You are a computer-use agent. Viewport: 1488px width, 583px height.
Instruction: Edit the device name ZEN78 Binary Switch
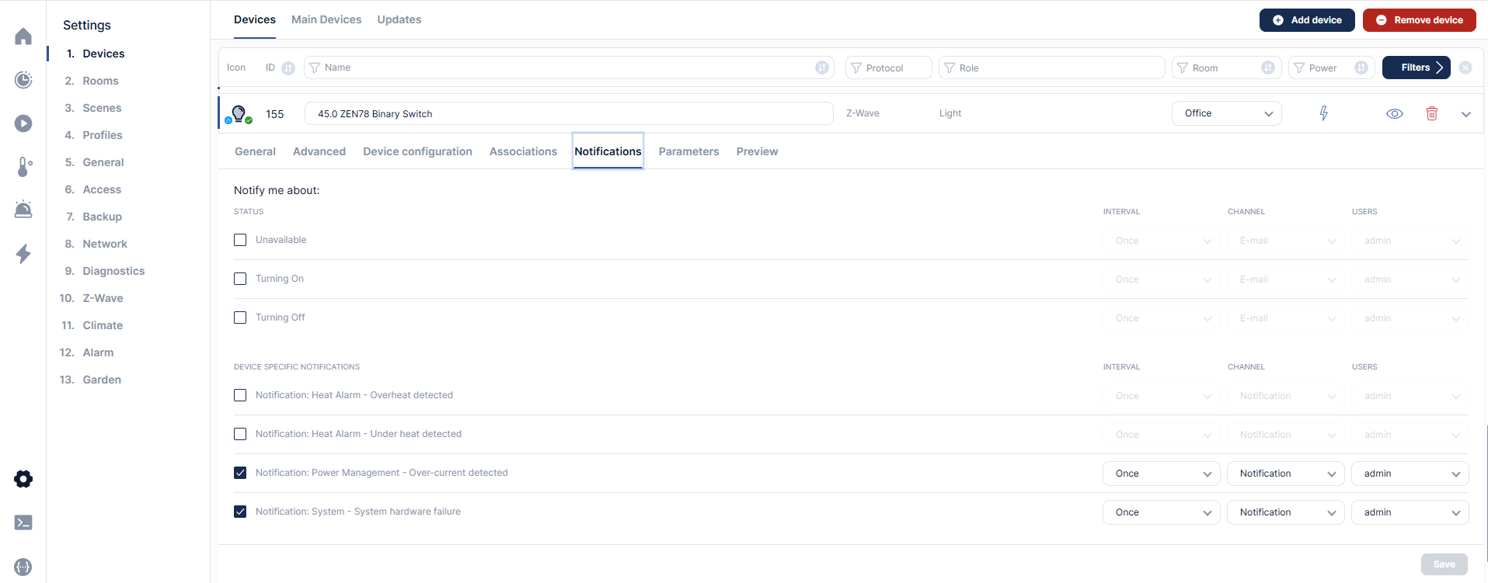569,113
